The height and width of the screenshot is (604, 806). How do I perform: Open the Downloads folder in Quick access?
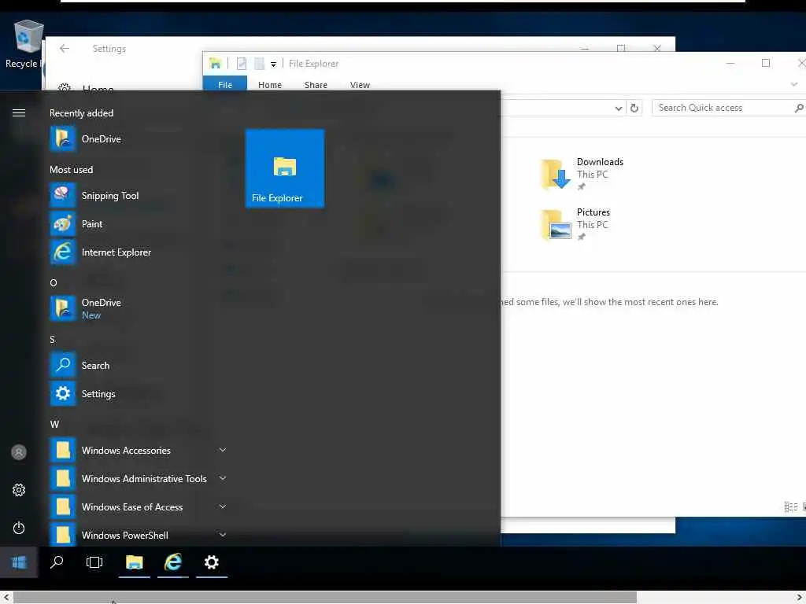click(x=582, y=174)
